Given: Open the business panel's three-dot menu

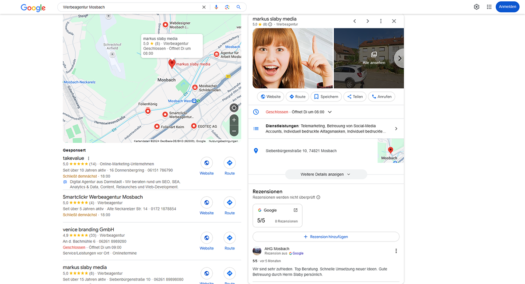Looking at the screenshot, I should (381, 21).
